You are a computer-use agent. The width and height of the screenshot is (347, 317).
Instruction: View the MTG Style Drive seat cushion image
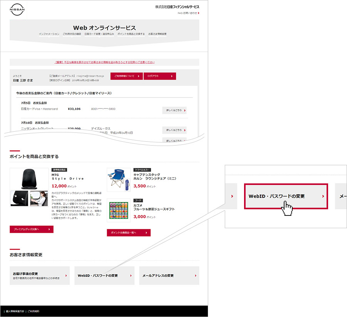pyautogui.click(x=29, y=179)
